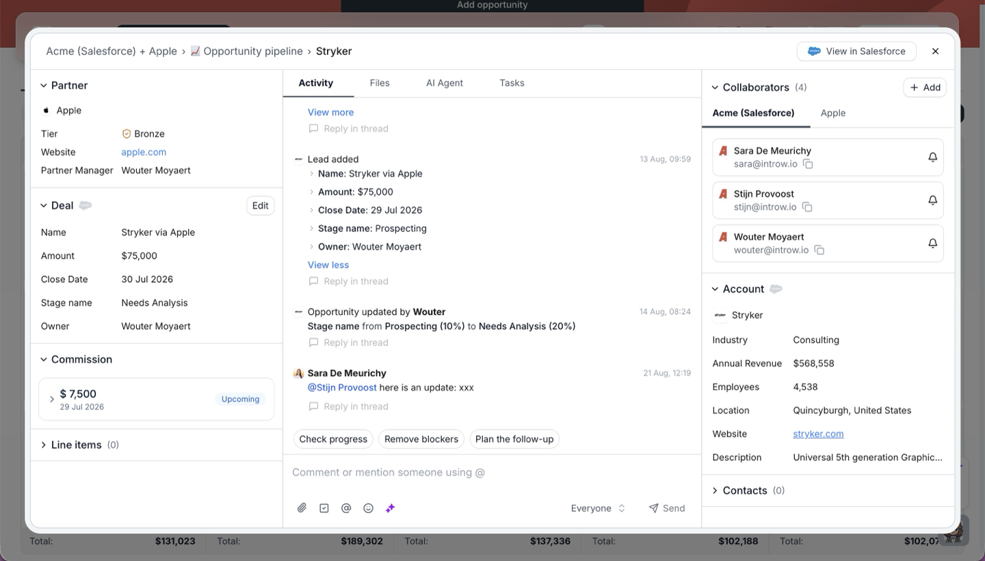Screen dimensions: 985x561
Task: Click Opportunity pipeline in breadcrumb
Action: click(246, 51)
